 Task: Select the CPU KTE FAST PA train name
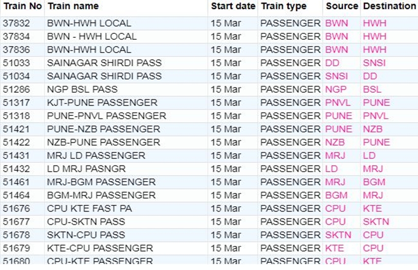point(90,209)
